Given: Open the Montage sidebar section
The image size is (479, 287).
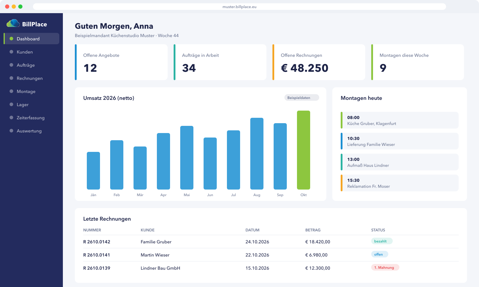Looking at the screenshot, I should point(31,91).
